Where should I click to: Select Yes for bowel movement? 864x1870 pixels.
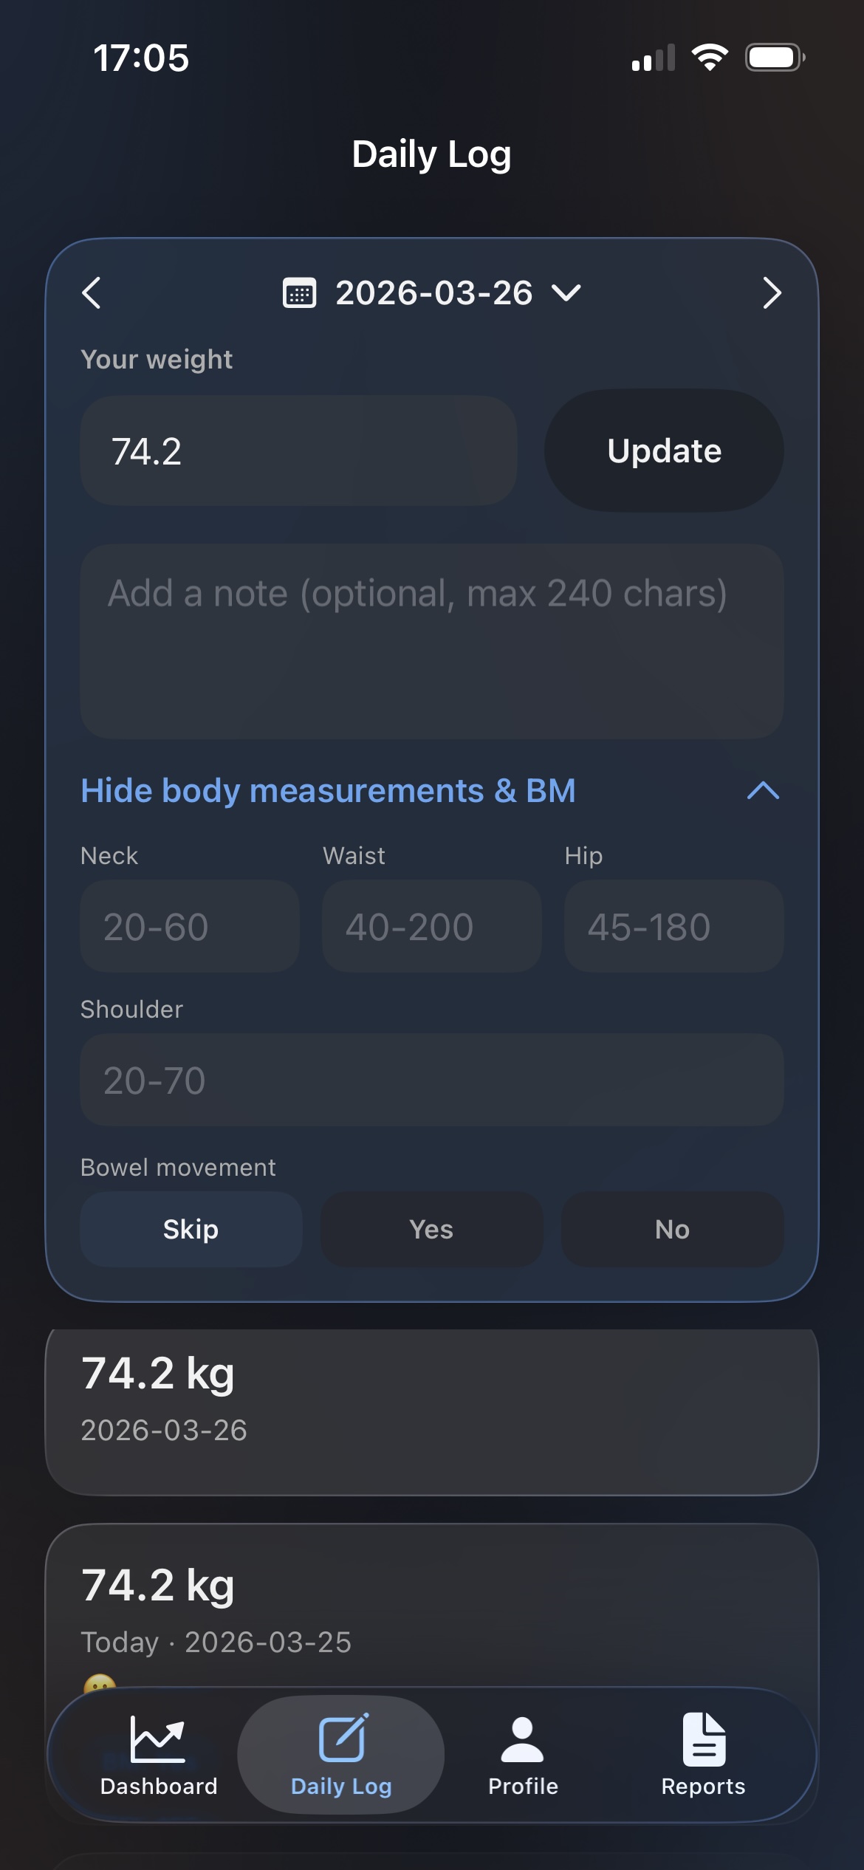point(431,1228)
